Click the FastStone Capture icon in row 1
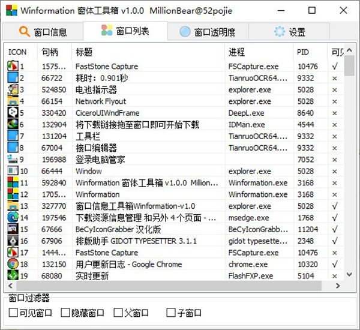 click(13, 67)
